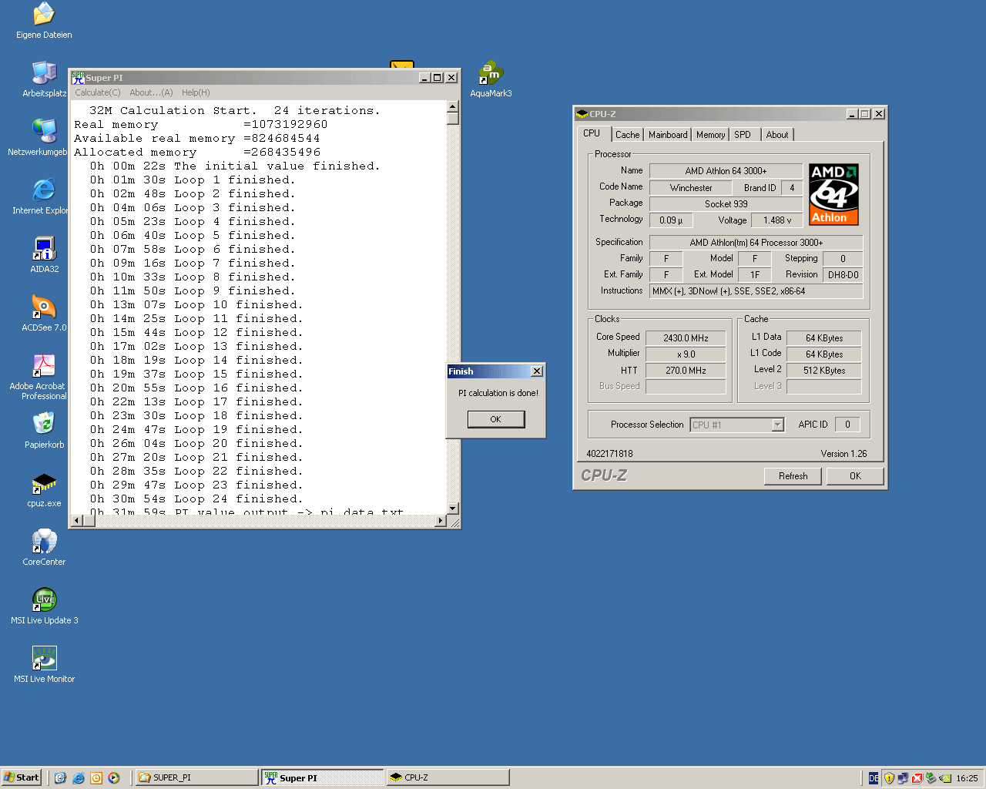Click Super PI vertical scrollbar down arrow
The width and height of the screenshot is (986, 789).
coord(453,509)
